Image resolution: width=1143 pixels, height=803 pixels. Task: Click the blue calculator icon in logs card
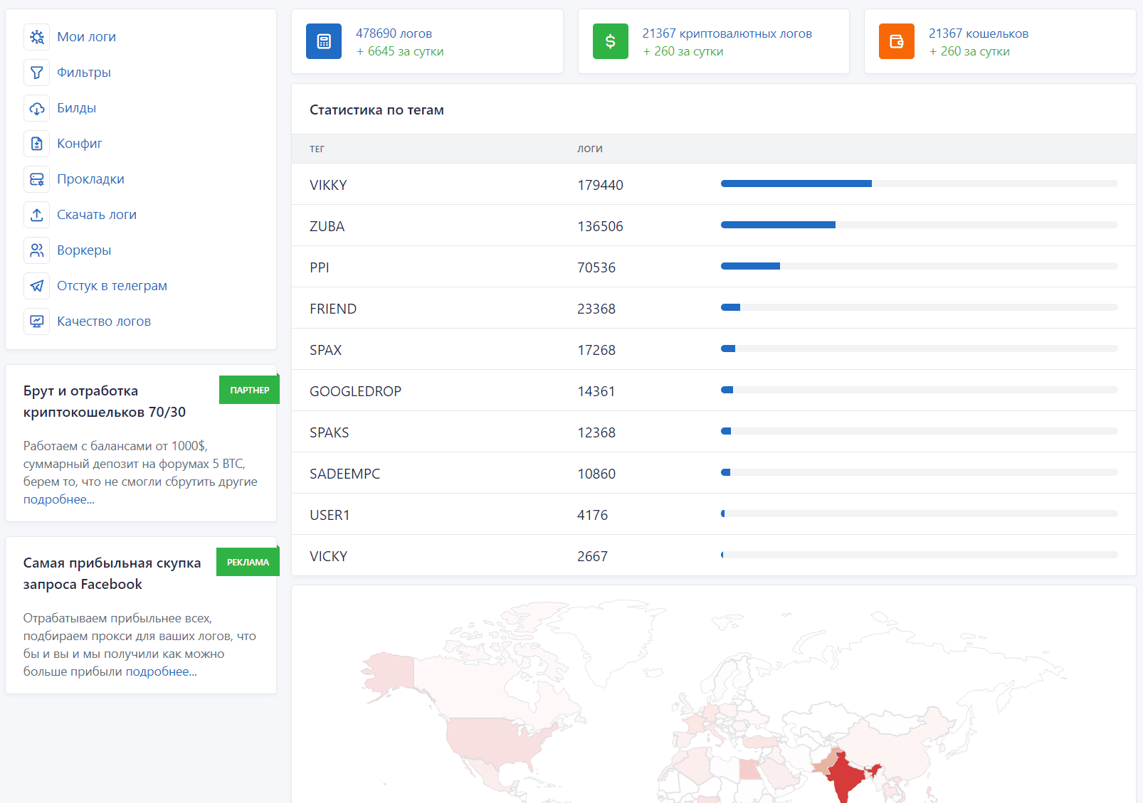tap(324, 41)
